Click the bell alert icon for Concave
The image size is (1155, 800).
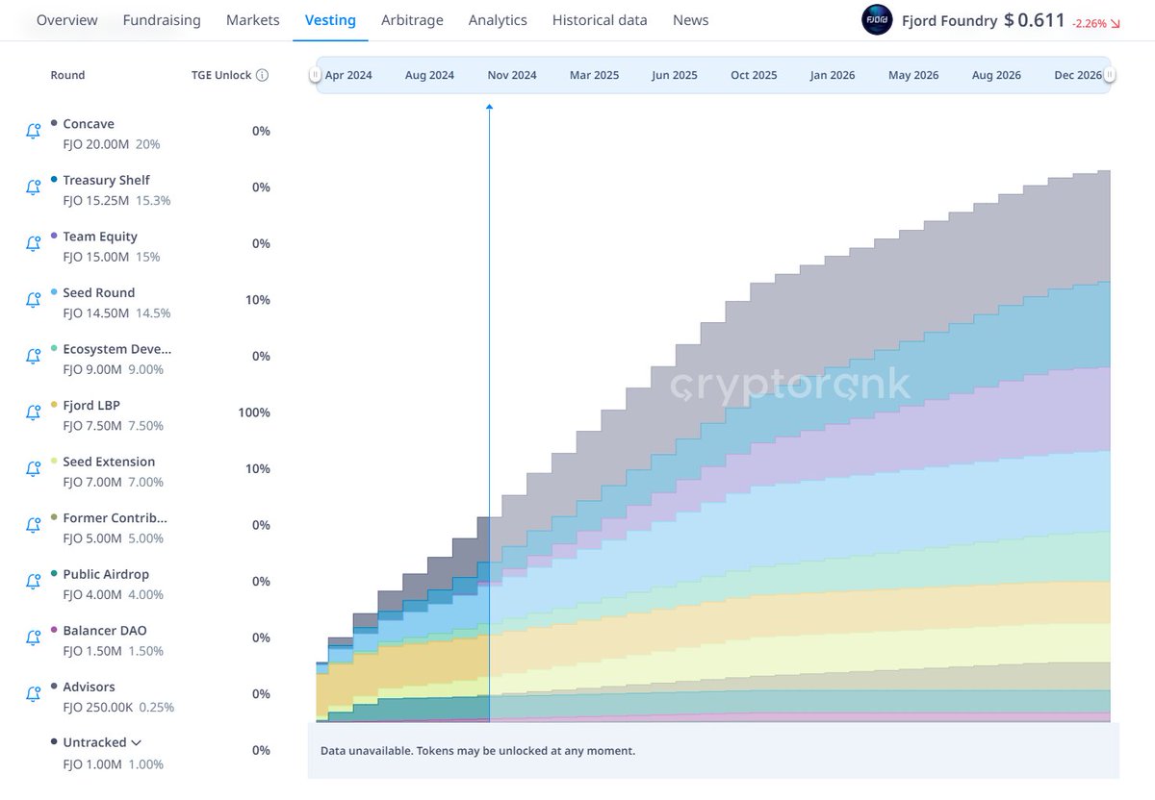click(33, 131)
